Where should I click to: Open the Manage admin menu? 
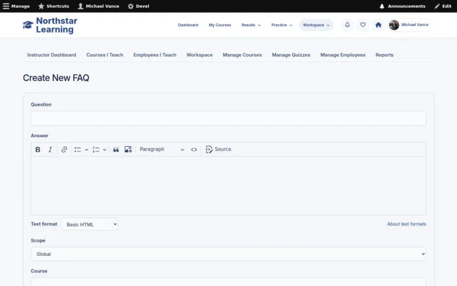(16, 6)
